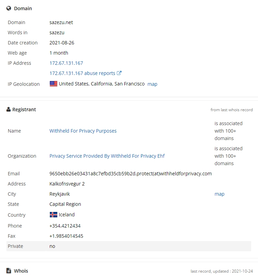Image resolution: width=258 pixels, height=275 pixels.
Task: Click the globe icon beside Domain heading
Action: tap(9, 8)
